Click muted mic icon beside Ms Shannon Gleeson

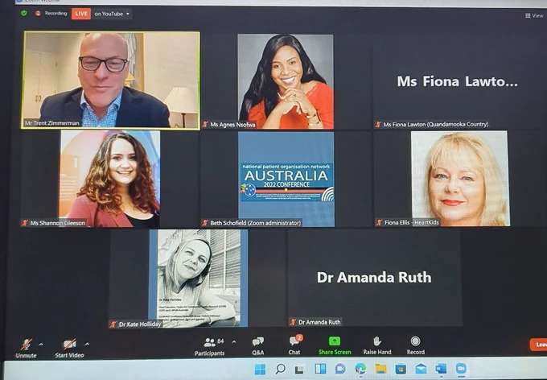pos(25,223)
